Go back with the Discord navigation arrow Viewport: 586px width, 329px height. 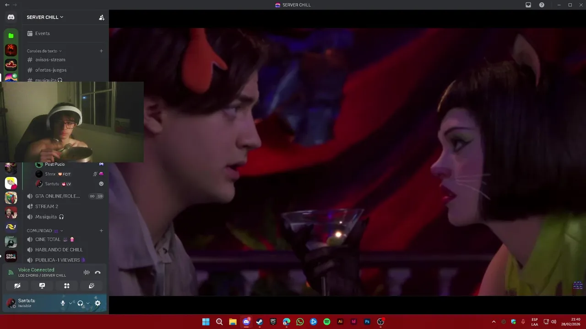(x=7, y=5)
